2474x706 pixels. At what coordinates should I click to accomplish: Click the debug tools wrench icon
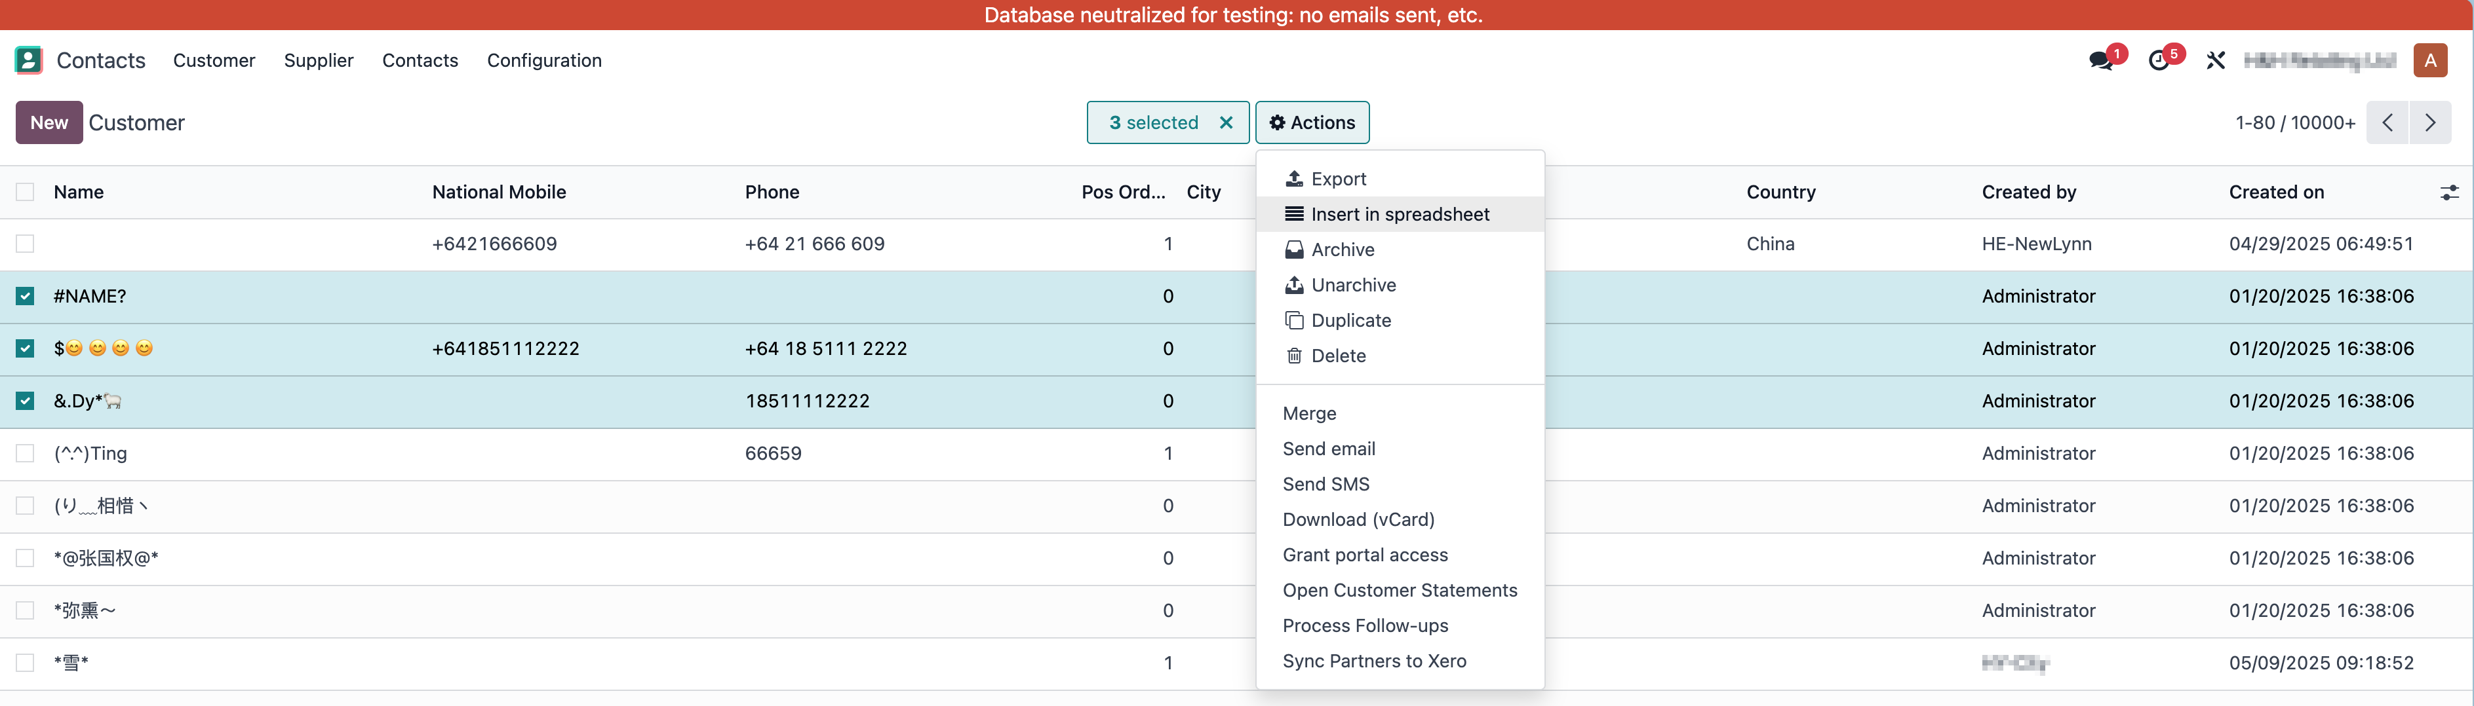pyautogui.click(x=2216, y=60)
